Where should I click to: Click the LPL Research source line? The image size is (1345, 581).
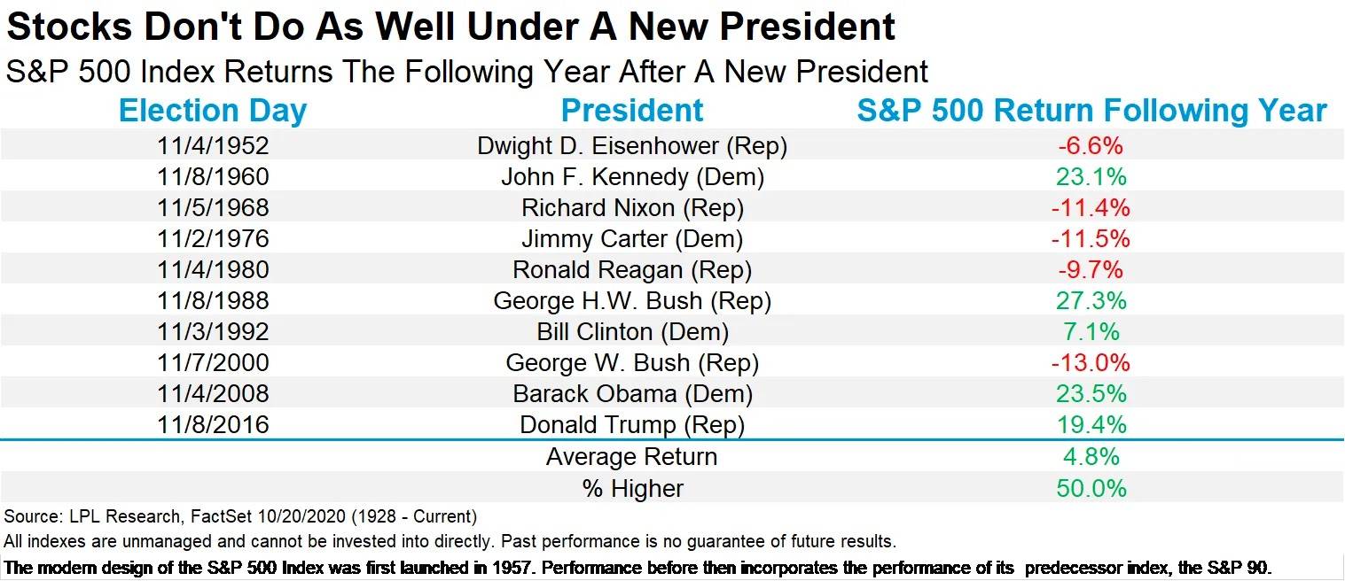(x=241, y=516)
